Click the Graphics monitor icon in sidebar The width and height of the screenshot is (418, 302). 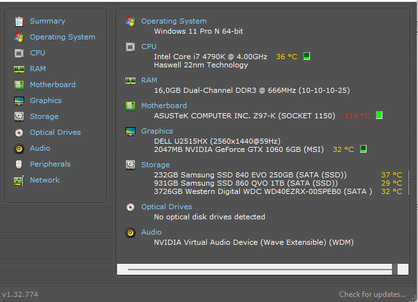(x=18, y=100)
